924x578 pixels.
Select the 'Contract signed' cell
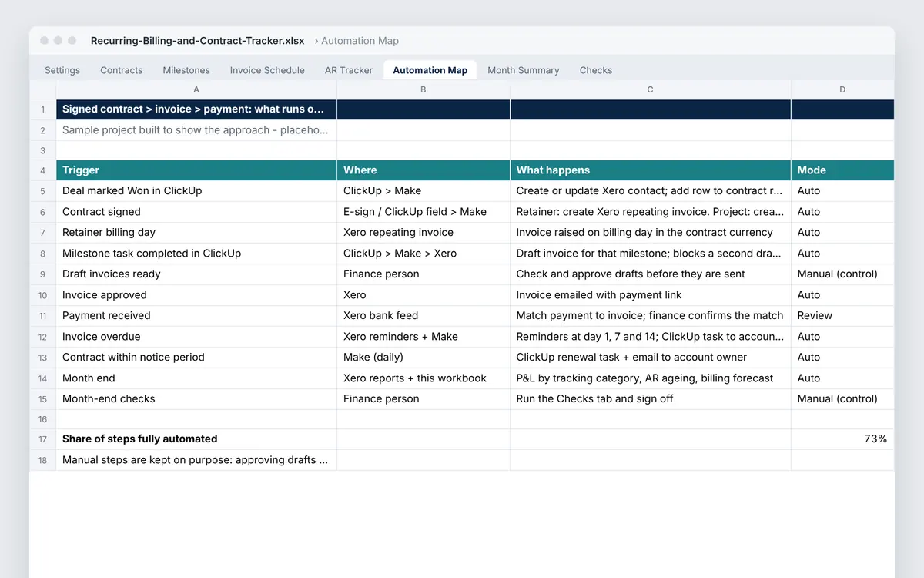pyautogui.click(x=196, y=212)
